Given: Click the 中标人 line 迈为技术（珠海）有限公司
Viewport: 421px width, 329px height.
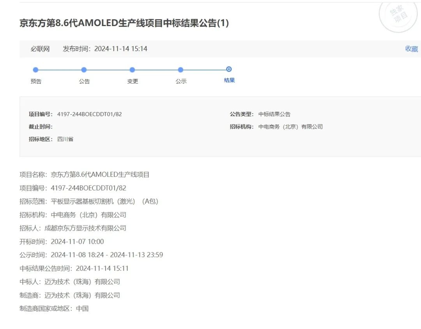Looking at the screenshot, I should (70, 282).
